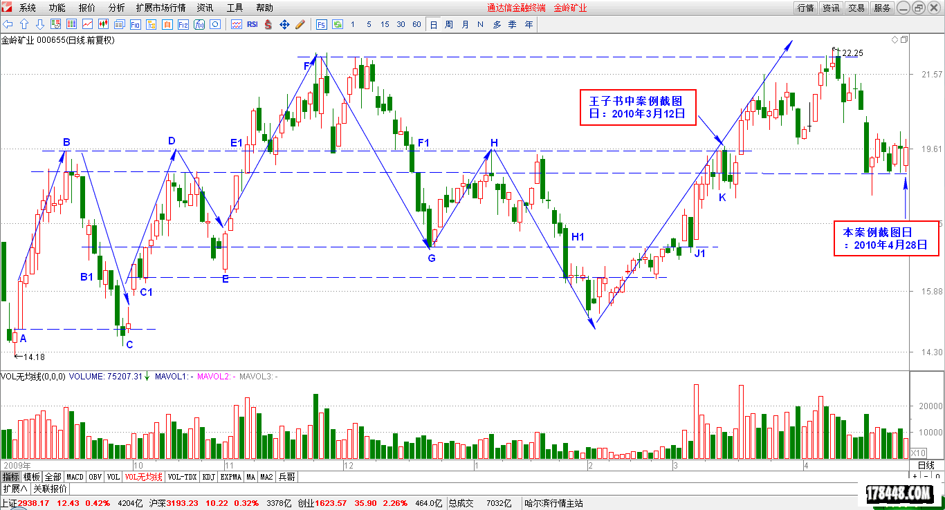The image size is (945, 510).
Task: Open the 扩展市场行情 menu
Action: click(160, 8)
